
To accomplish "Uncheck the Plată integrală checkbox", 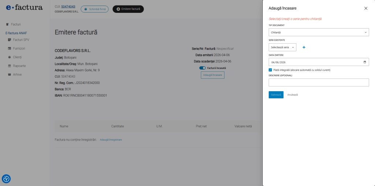I will 270,70.
